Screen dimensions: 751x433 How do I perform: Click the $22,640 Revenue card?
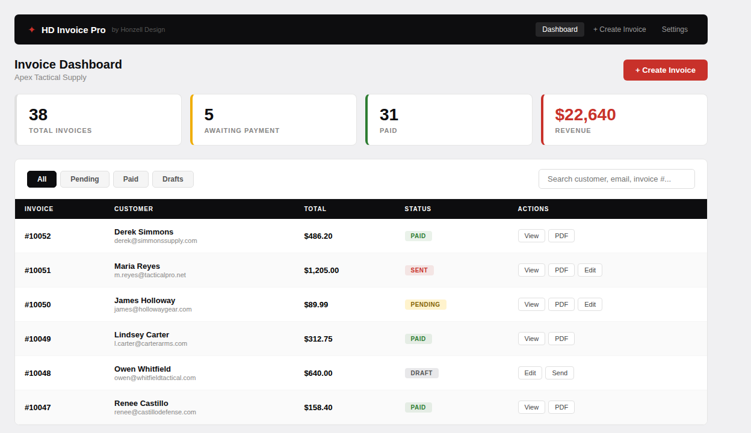click(625, 120)
